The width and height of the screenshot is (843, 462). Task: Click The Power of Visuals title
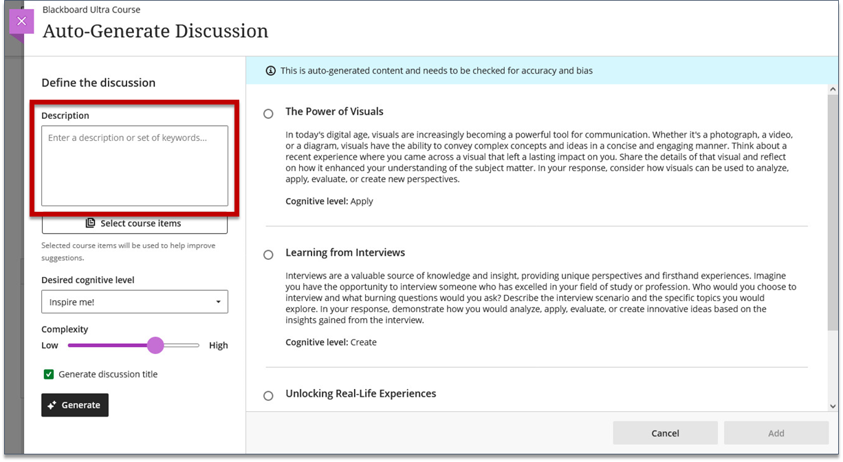point(335,111)
